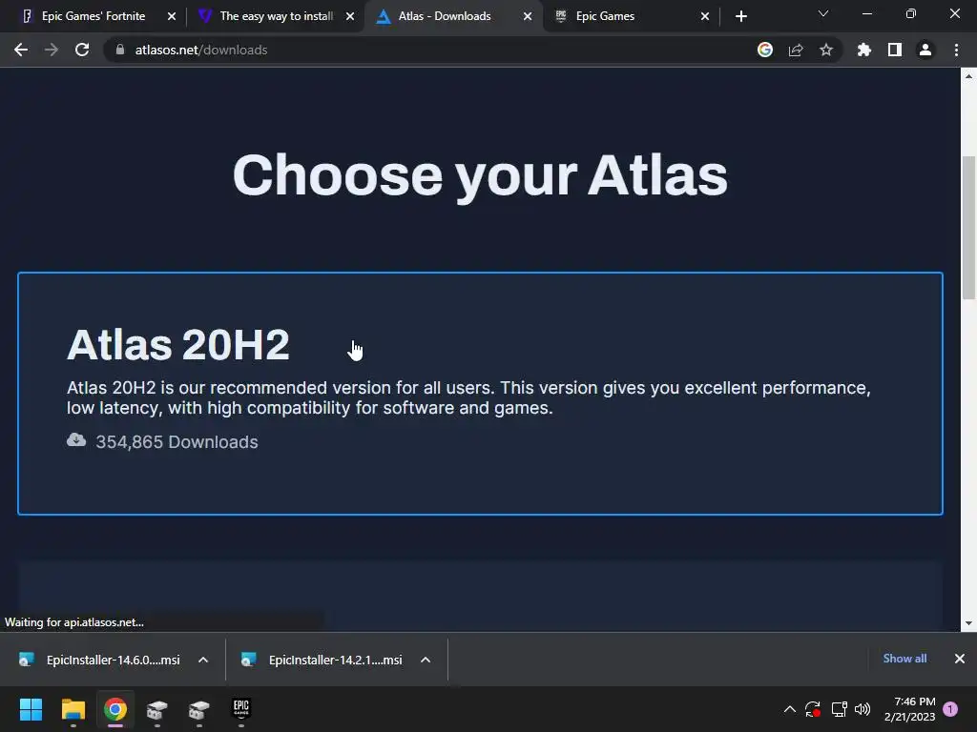This screenshot has width=977, height=732.
Task: Expand options for EpicInstaller-14.2.1 download
Action: click(426, 660)
